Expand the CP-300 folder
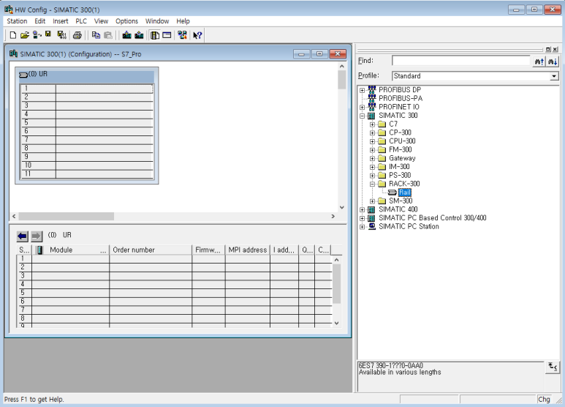Screen dimensions: 565x407 click(372, 132)
